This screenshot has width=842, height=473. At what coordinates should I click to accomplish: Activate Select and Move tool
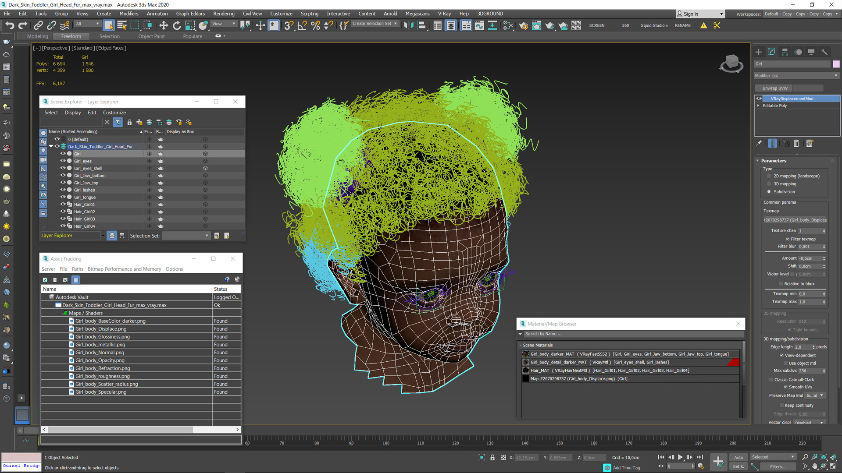tap(164, 25)
